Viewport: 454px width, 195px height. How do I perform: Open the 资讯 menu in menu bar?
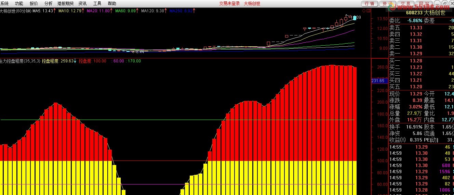point(82,3)
